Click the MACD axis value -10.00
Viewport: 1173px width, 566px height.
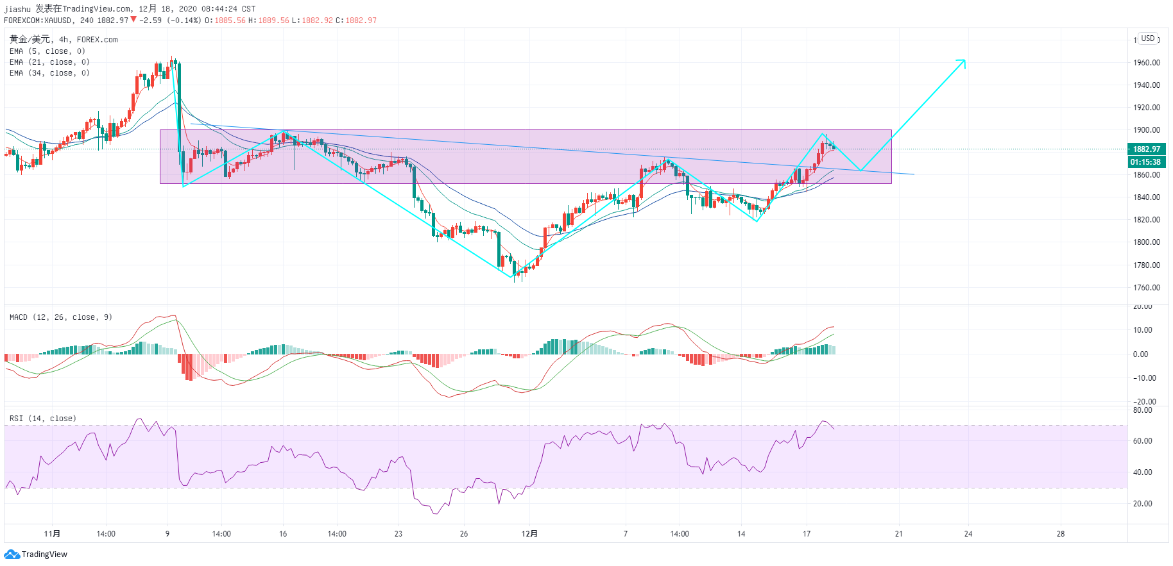[x=1144, y=378]
